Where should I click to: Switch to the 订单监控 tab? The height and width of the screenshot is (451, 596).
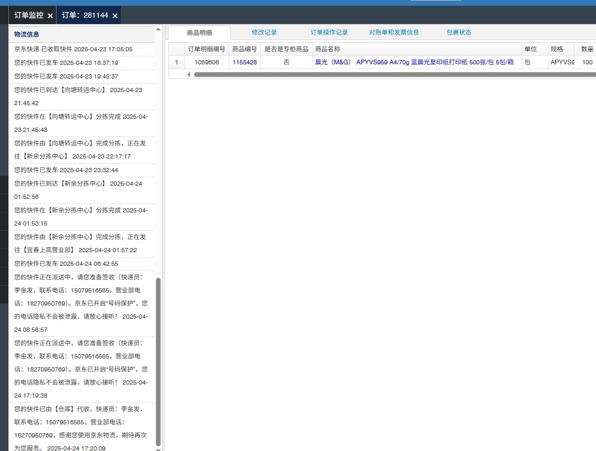coord(28,16)
